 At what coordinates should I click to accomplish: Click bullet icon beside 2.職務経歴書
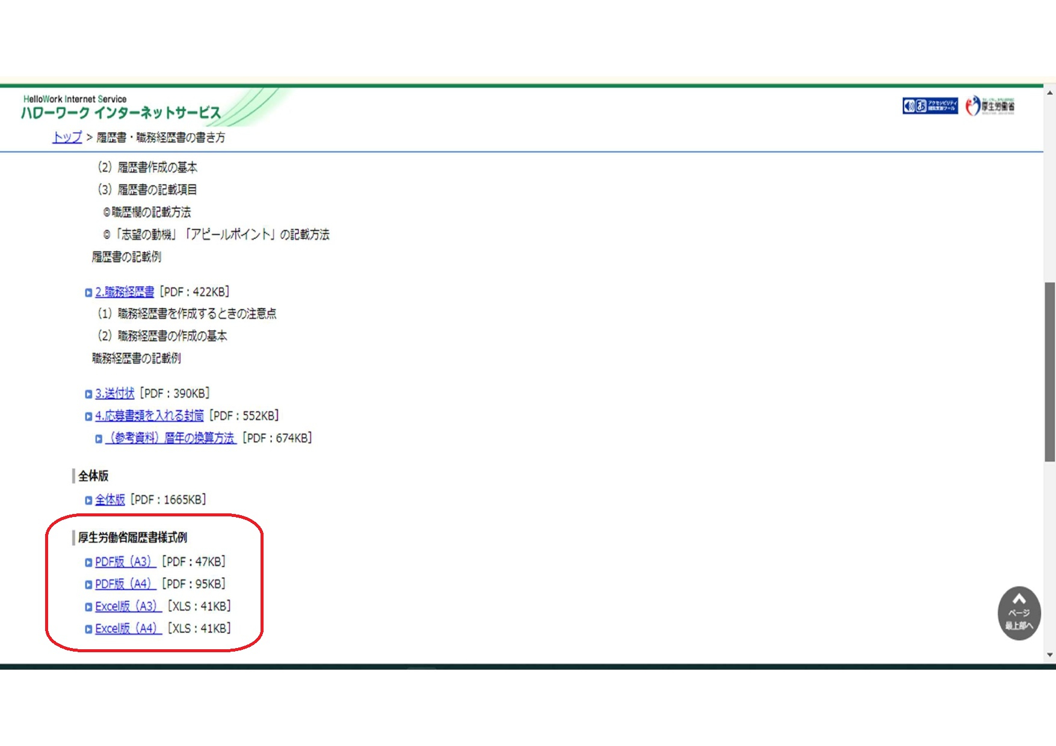coord(88,293)
